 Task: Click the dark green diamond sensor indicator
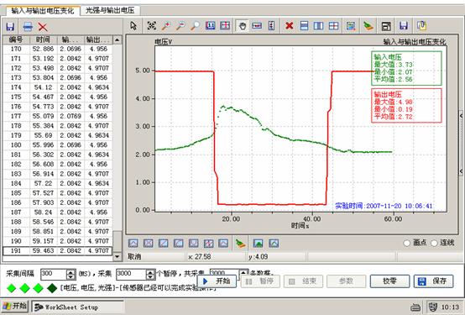click(52, 288)
